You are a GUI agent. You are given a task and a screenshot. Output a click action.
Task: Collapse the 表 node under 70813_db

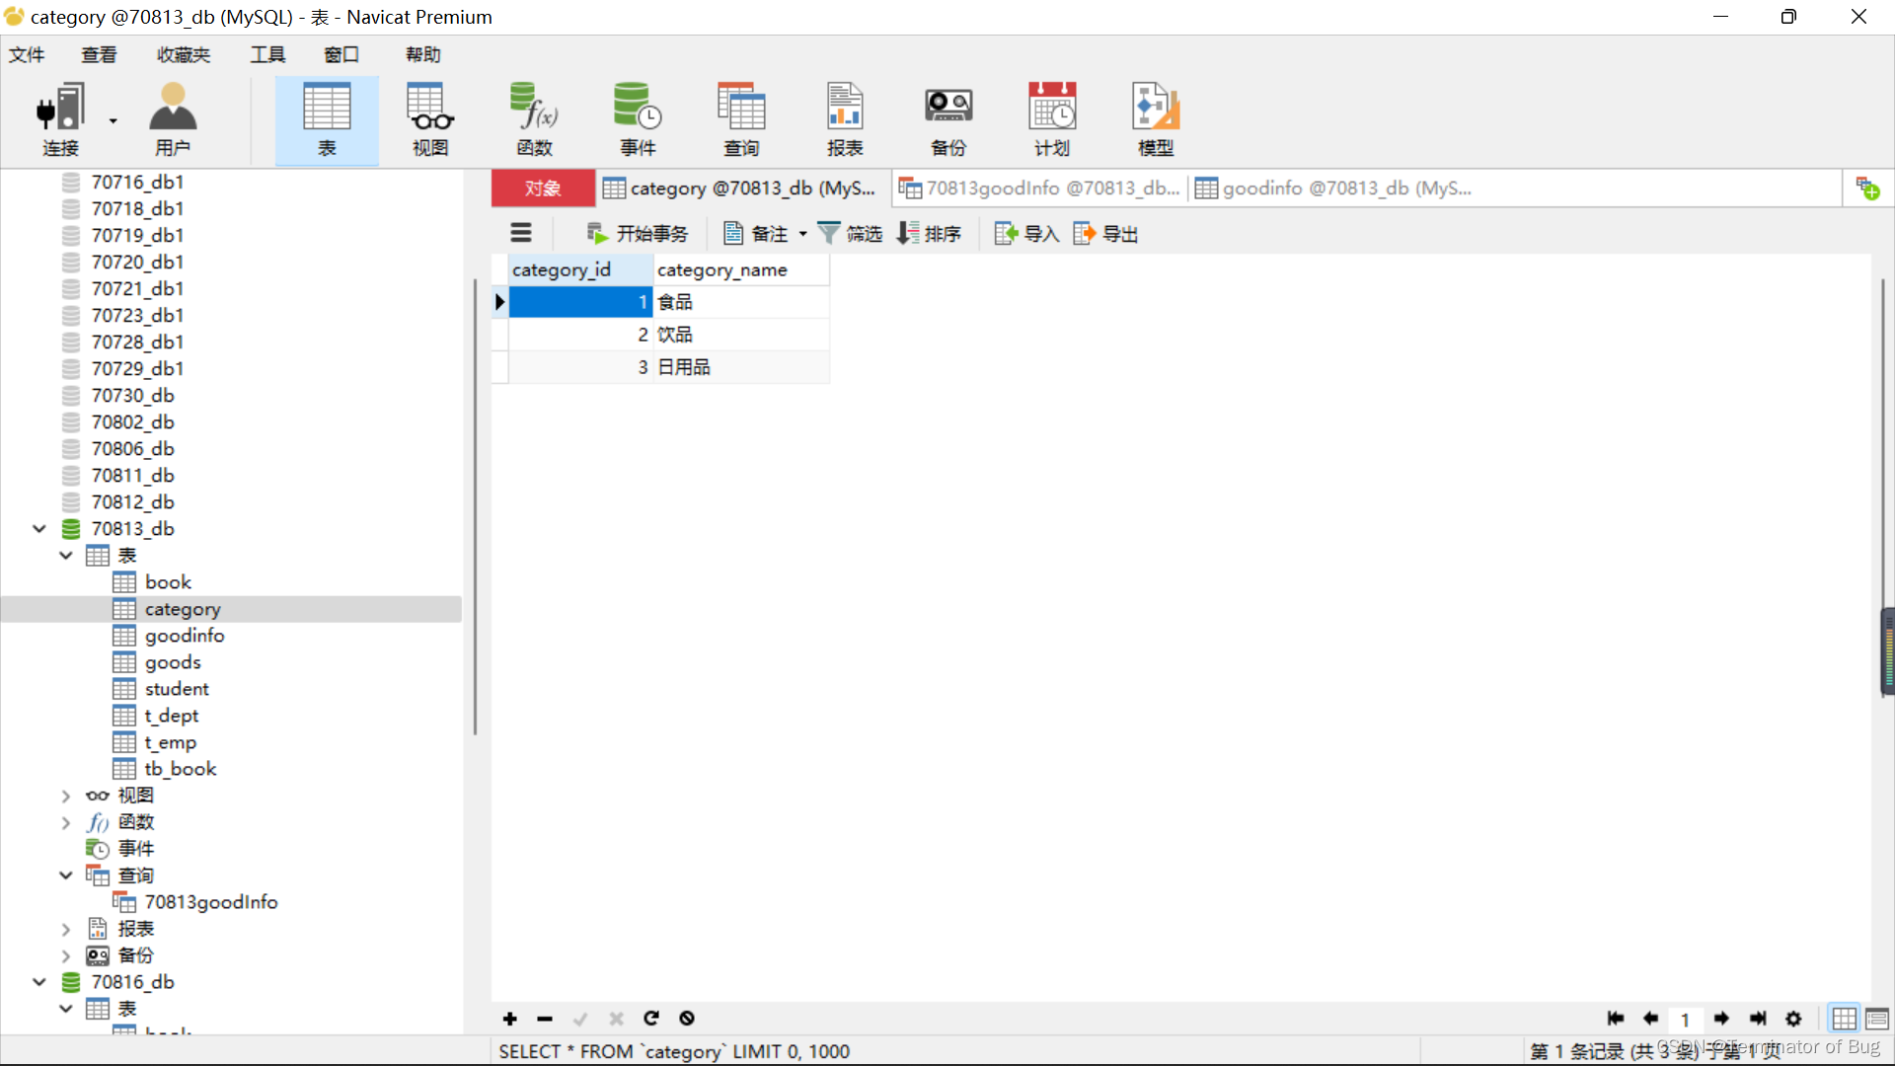click(66, 556)
